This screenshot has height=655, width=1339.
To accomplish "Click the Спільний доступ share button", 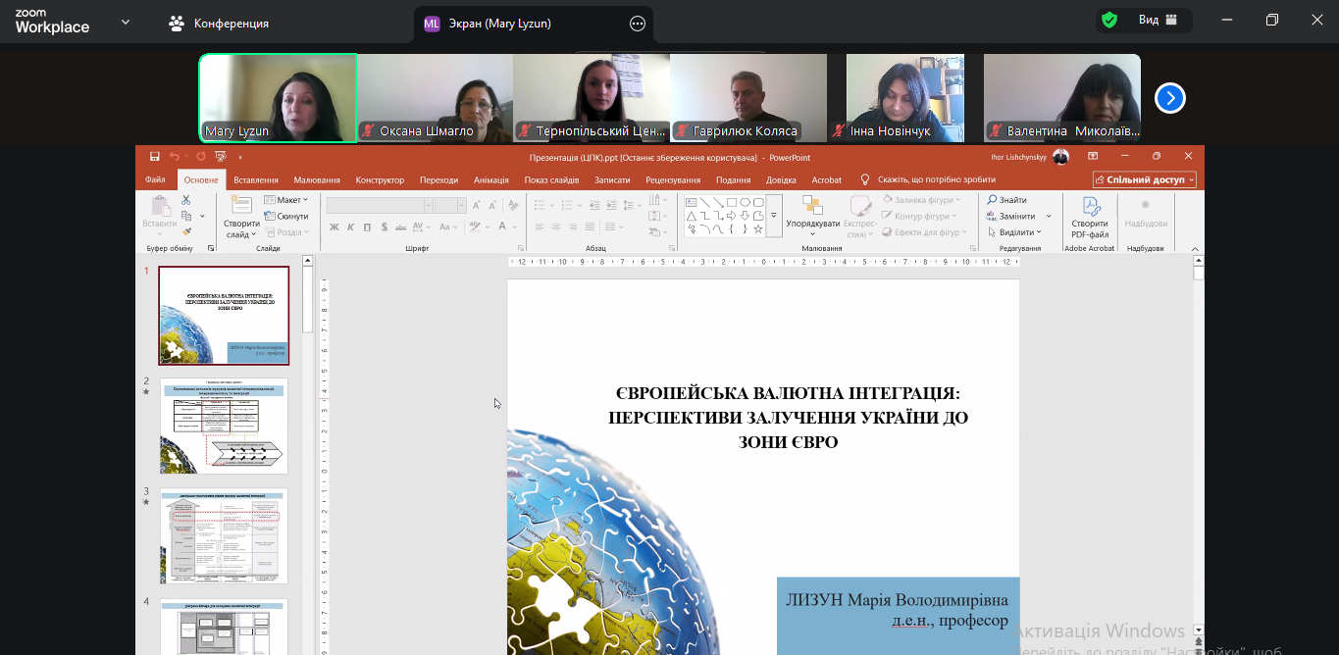I will click(x=1145, y=180).
